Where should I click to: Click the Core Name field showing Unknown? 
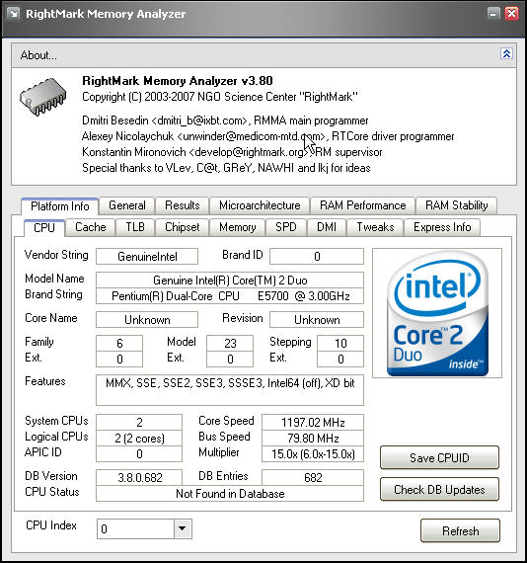coord(147,320)
